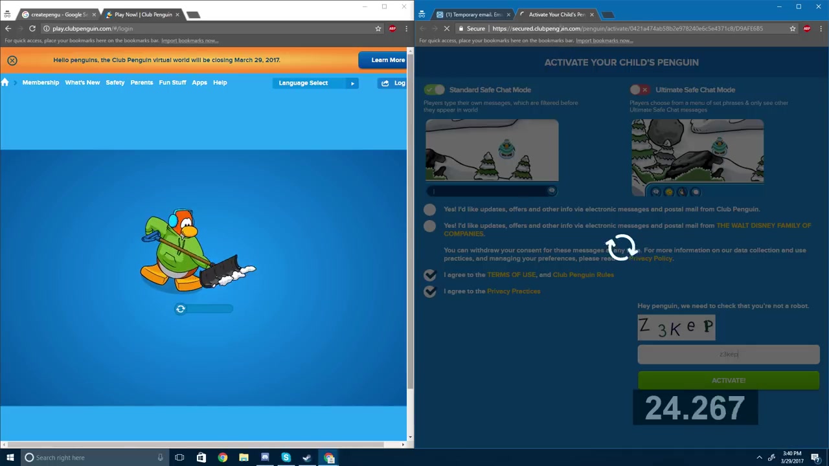Open a new tab in the right browser
Screen dimensions: 829x466
607,14
